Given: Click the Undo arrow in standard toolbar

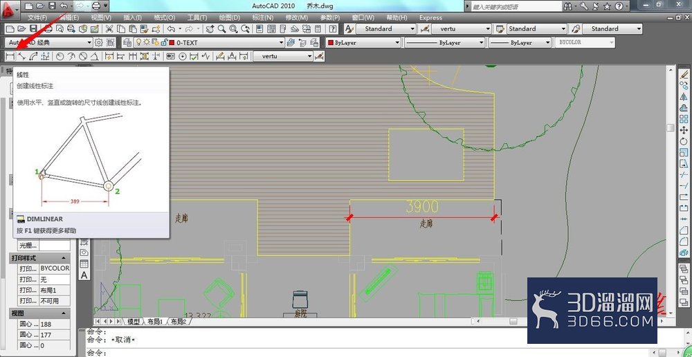Looking at the screenshot, I should (x=171, y=28).
